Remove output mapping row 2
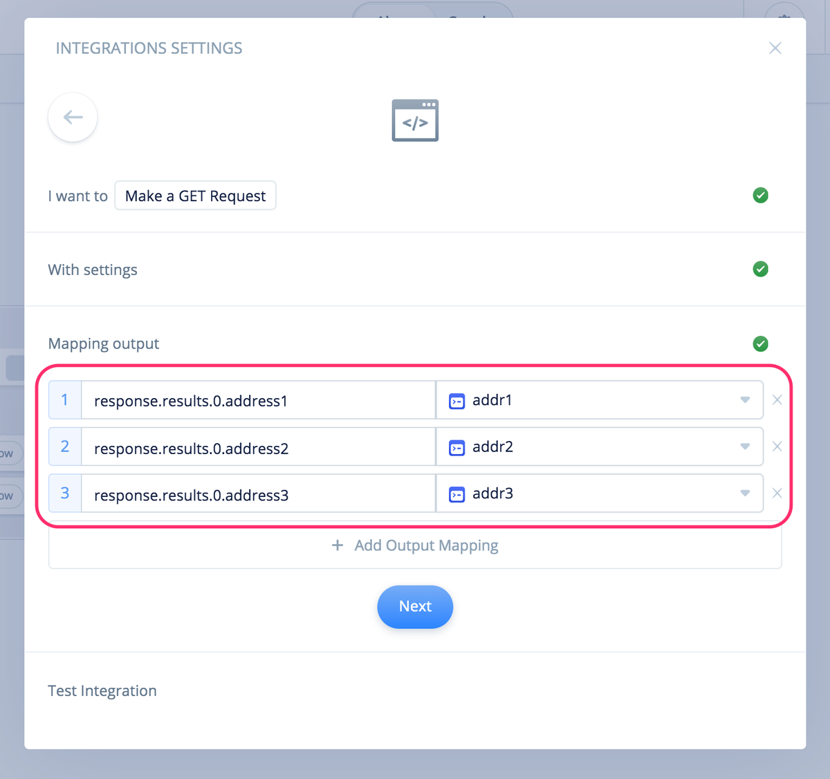 pyautogui.click(x=777, y=447)
